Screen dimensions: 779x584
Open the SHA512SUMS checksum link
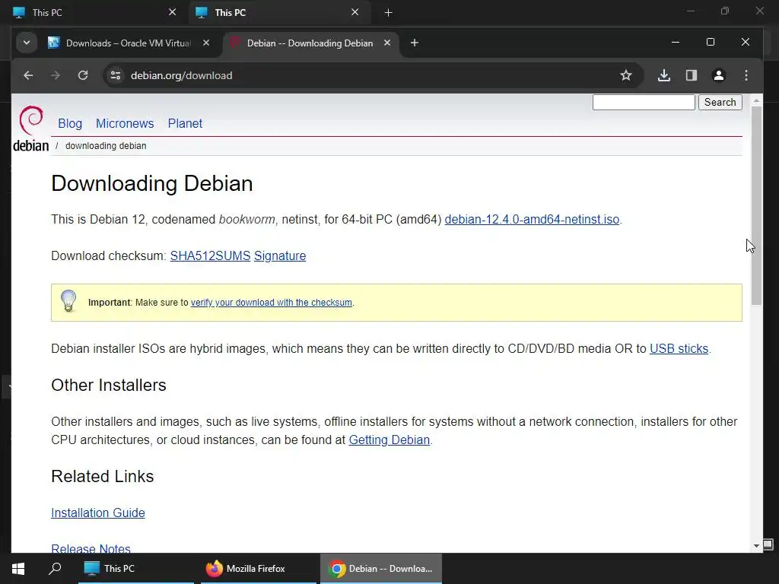coord(210,255)
